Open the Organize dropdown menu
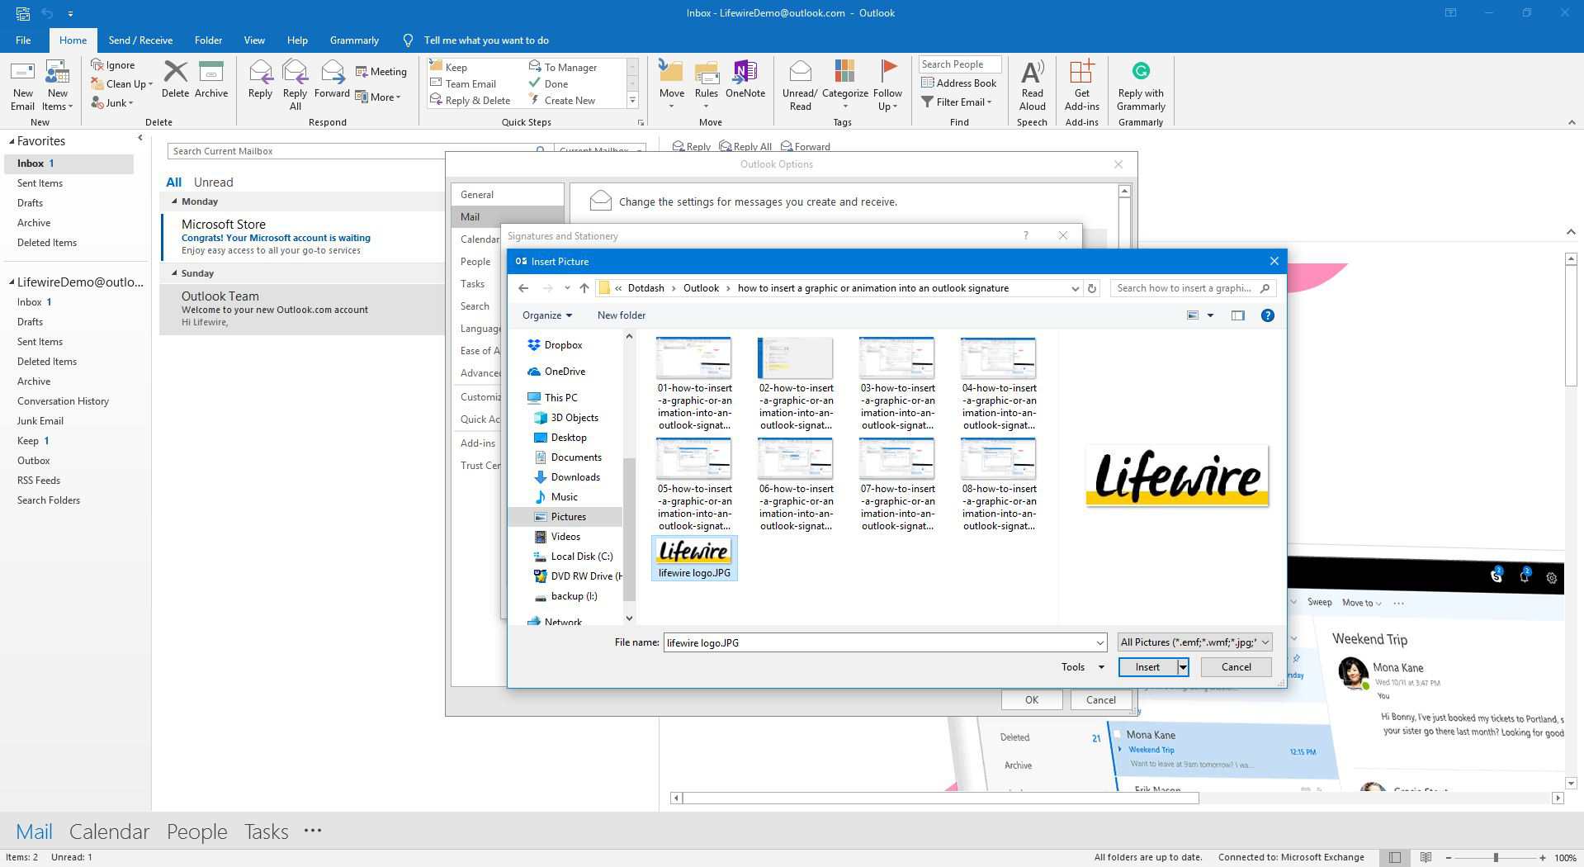 tap(546, 315)
